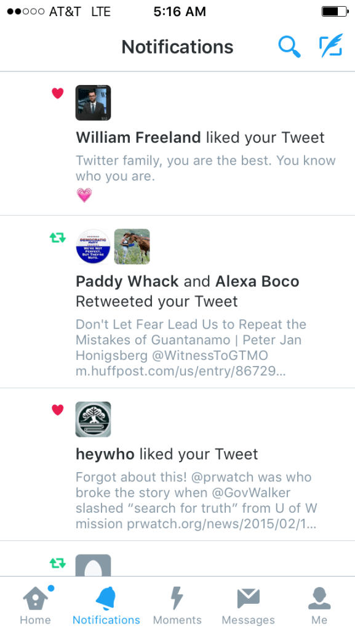Open William Freeland's profile picture
Image resolution: width=355 pixels, height=631 pixels.
point(93,103)
